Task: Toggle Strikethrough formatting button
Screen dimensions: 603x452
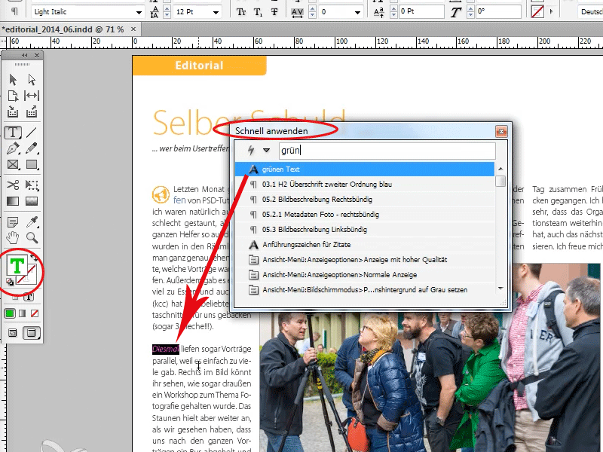Action: [x=274, y=12]
